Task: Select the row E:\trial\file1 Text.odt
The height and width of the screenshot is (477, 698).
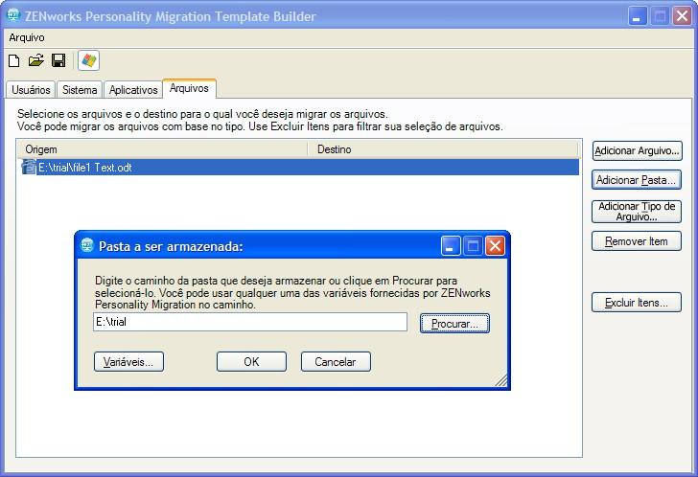Action: click(x=298, y=168)
